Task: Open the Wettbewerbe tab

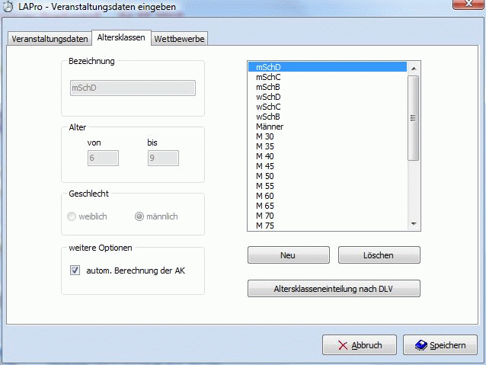Action: tap(179, 39)
